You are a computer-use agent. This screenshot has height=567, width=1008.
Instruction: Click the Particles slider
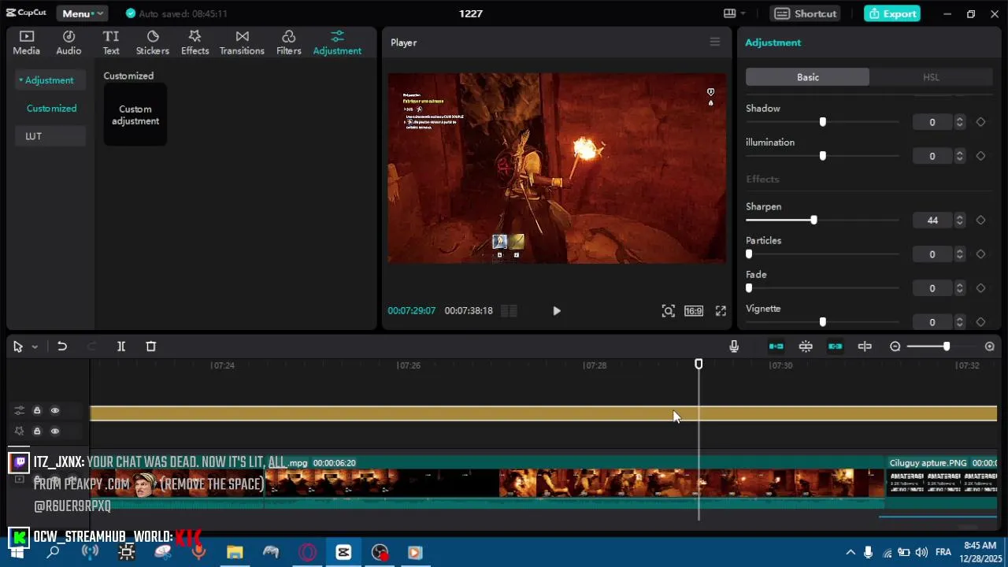click(822, 254)
